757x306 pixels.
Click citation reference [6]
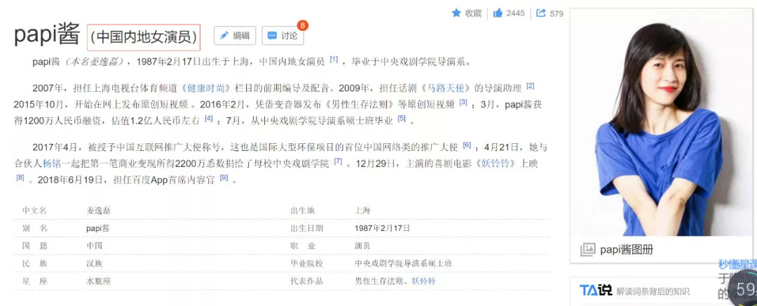(467, 145)
